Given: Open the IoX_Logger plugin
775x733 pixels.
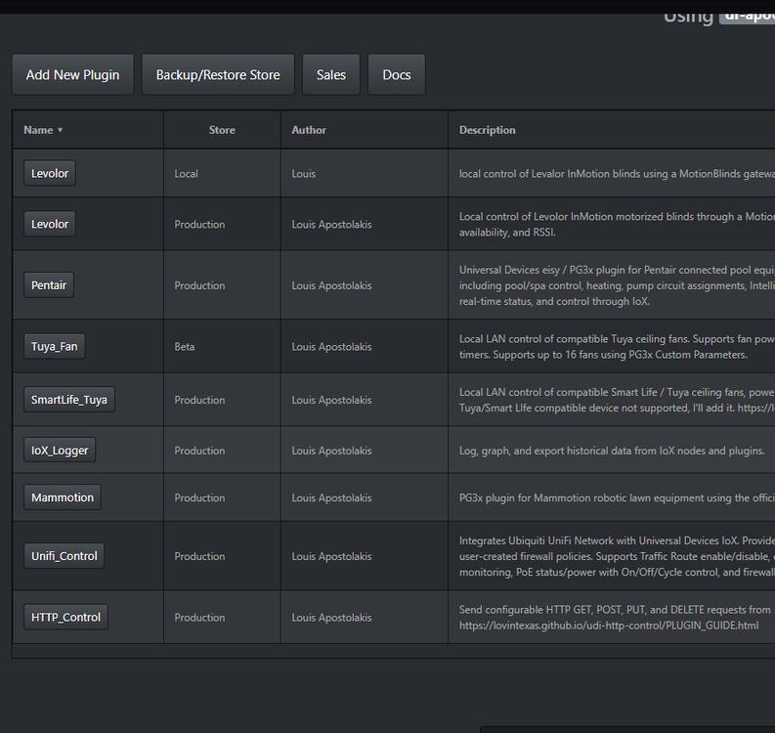Looking at the screenshot, I should (60, 451).
